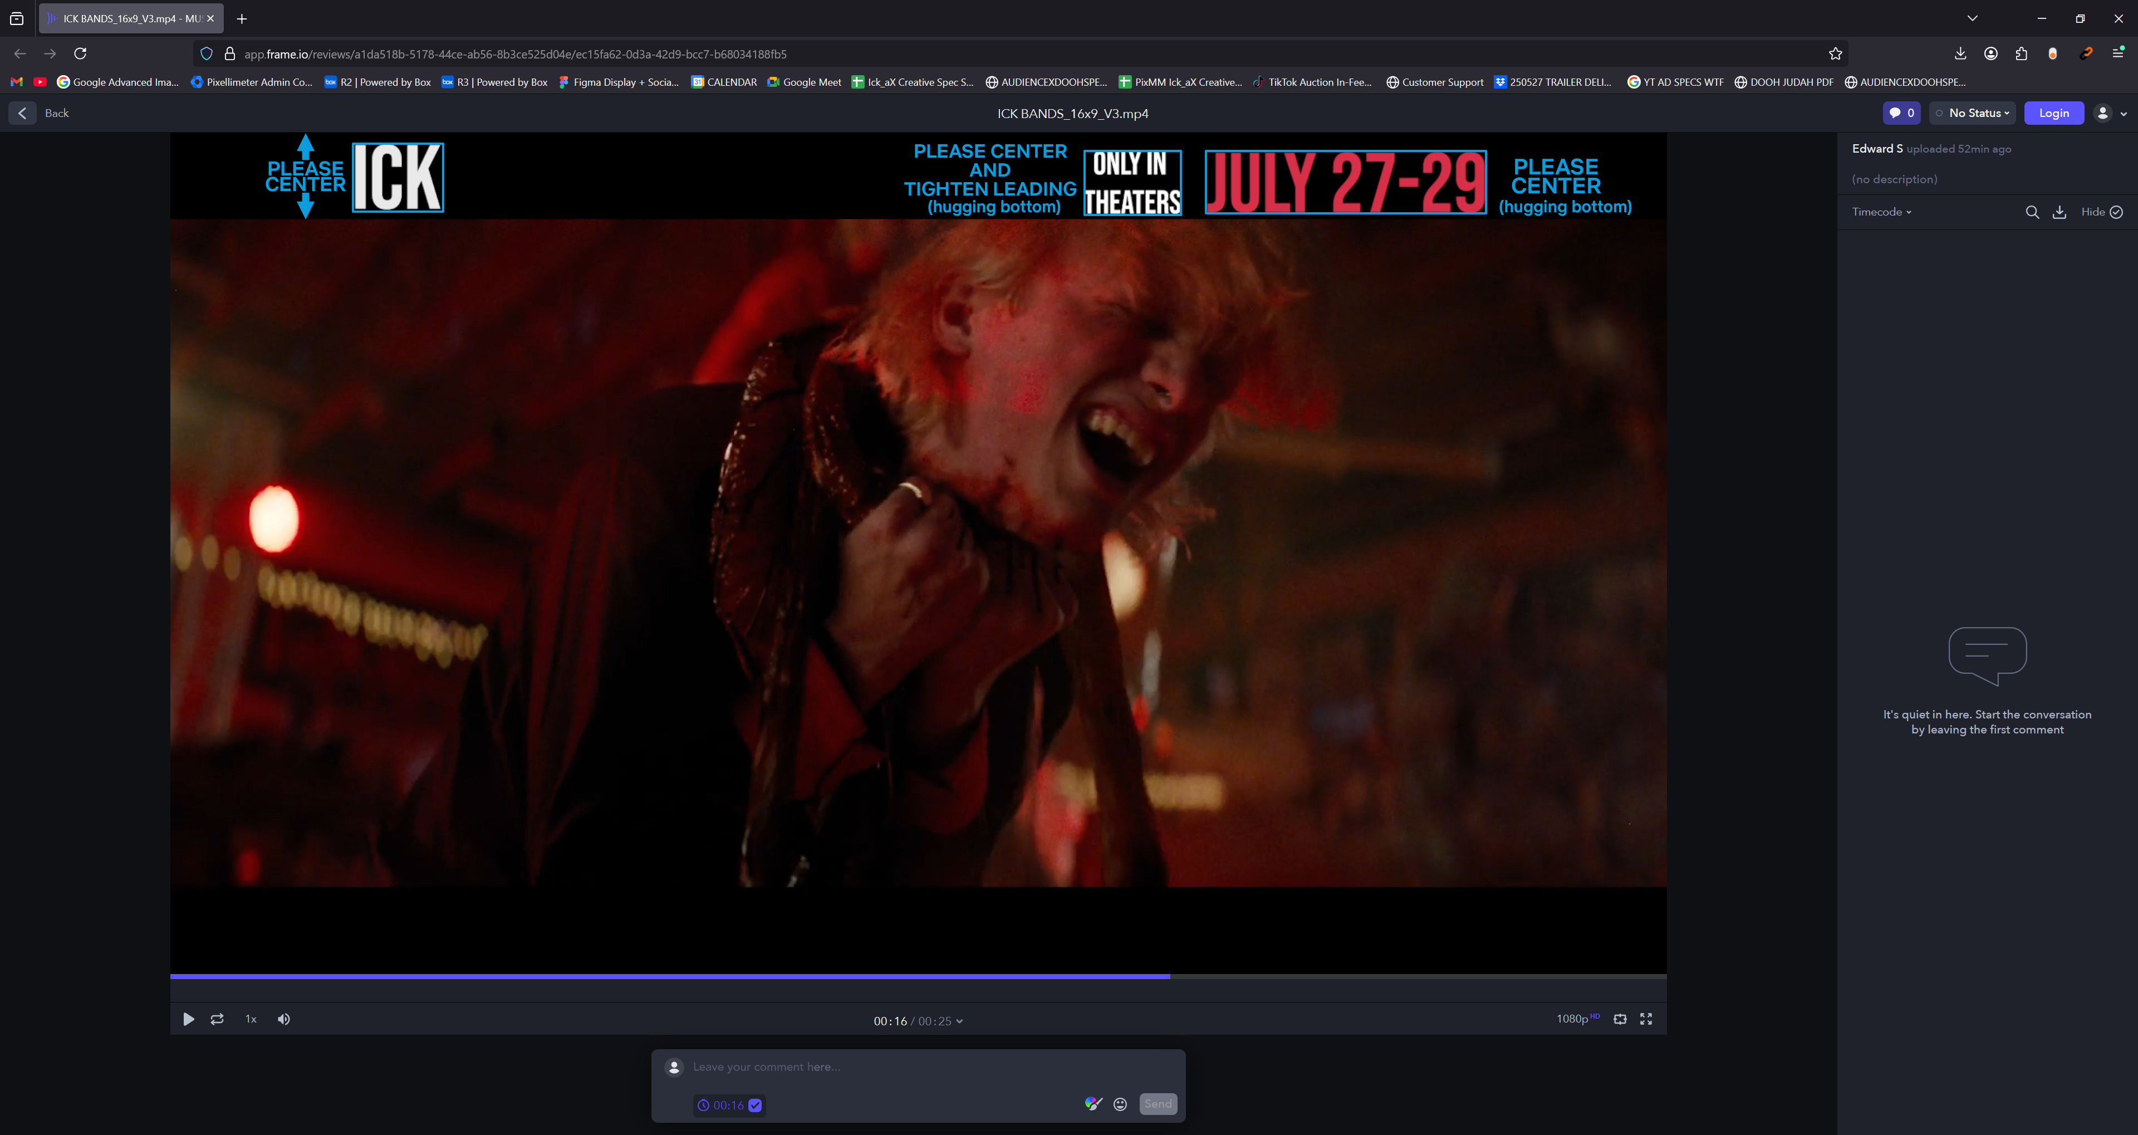This screenshot has height=1135, width=2138.
Task: Open YouTube bookmark icon
Action: (40, 82)
